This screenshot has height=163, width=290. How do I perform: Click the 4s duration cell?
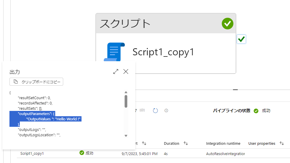(x=166, y=154)
